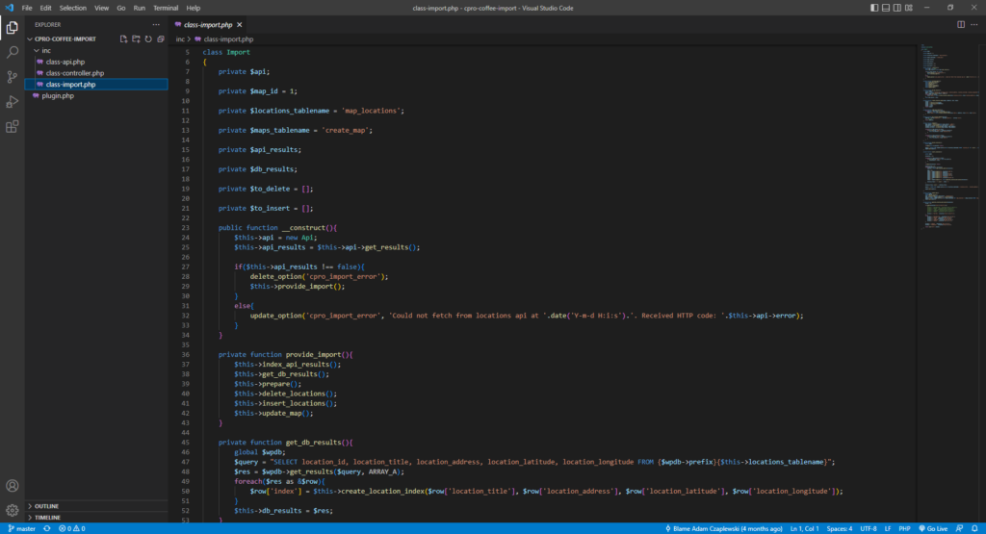Place cursor on 'provide_import' function name

click(315, 354)
